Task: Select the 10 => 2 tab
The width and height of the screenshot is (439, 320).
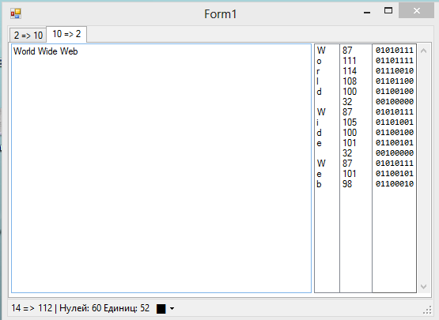Action: pos(66,34)
